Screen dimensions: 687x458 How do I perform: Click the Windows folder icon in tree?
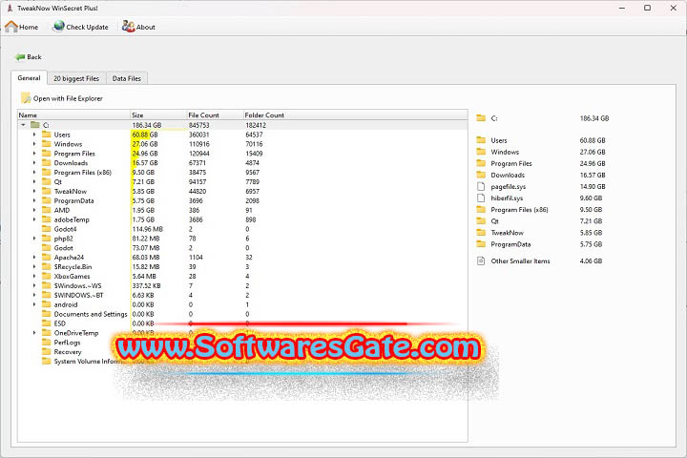(x=47, y=144)
